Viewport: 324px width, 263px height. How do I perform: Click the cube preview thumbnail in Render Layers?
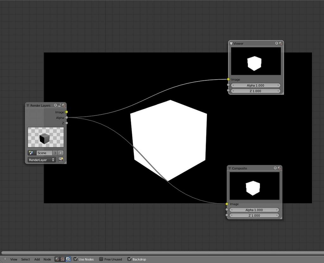point(46,137)
